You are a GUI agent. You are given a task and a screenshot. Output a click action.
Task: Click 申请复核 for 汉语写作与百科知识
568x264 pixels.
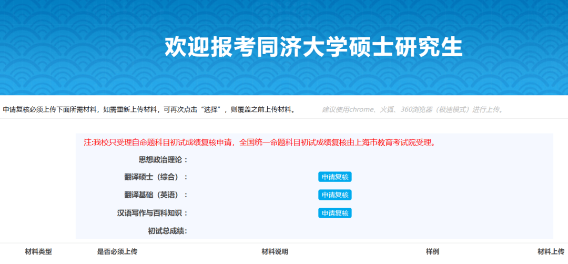point(334,213)
